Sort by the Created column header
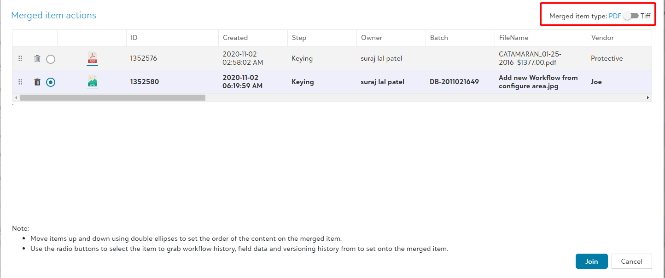665x278 pixels. coord(235,38)
